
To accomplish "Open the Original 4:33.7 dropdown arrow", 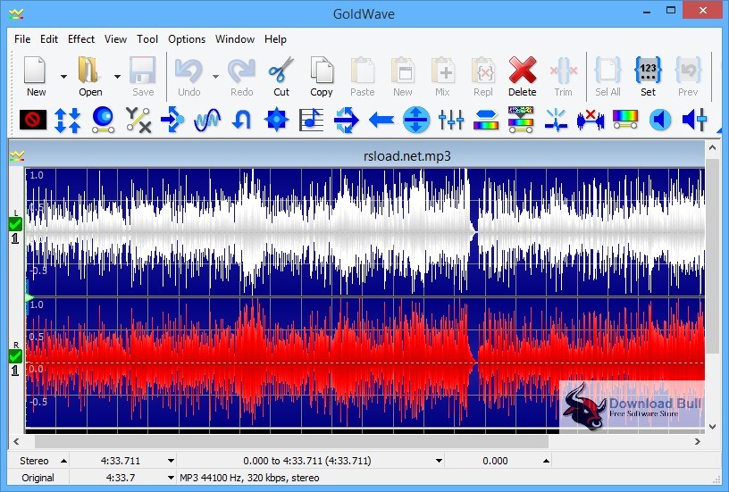I will [171, 478].
